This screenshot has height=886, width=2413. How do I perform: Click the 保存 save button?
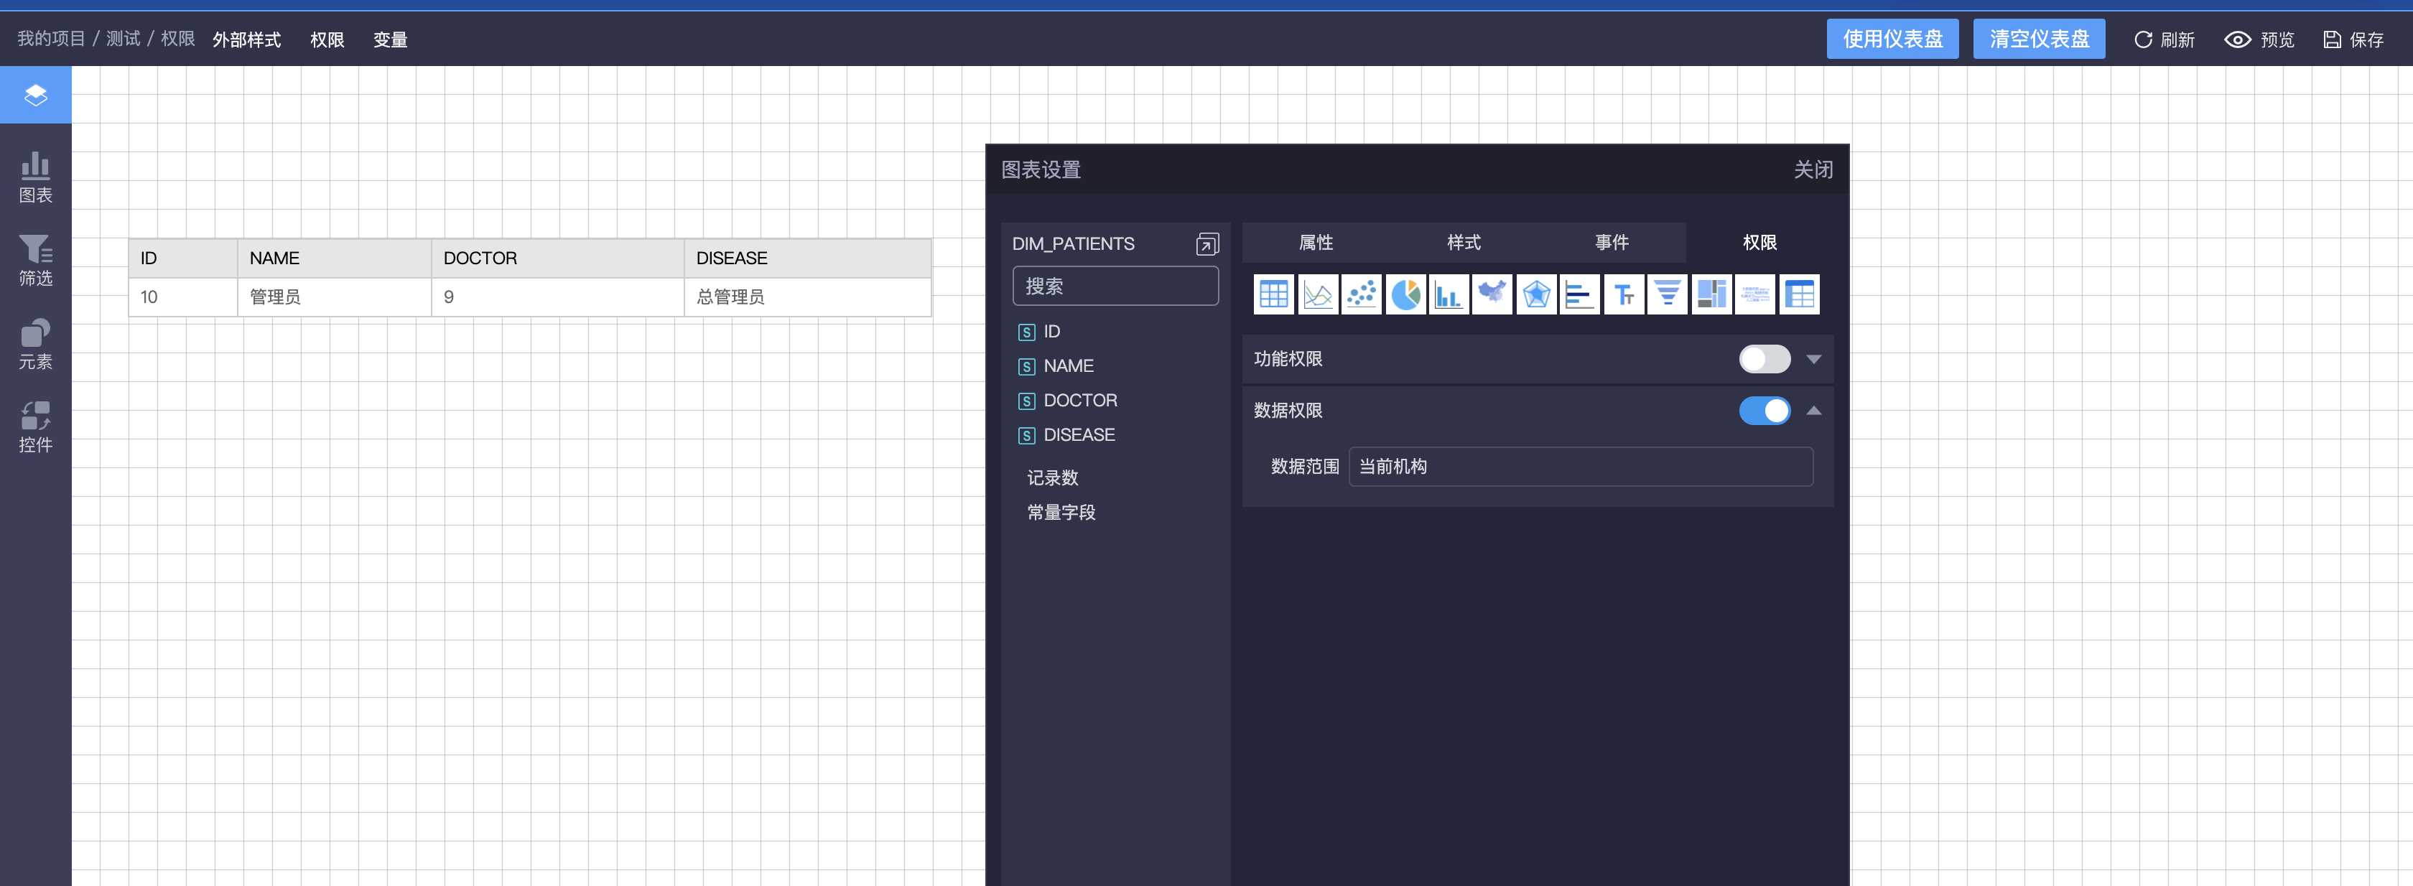click(2354, 39)
